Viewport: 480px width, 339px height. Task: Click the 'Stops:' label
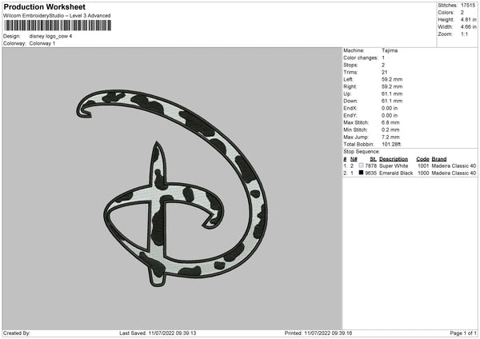click(350, 65)
